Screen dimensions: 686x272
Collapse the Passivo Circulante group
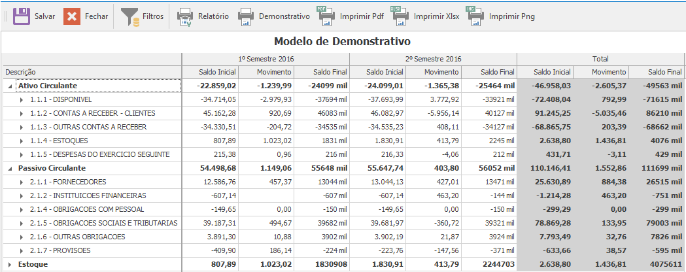[9, 169]
